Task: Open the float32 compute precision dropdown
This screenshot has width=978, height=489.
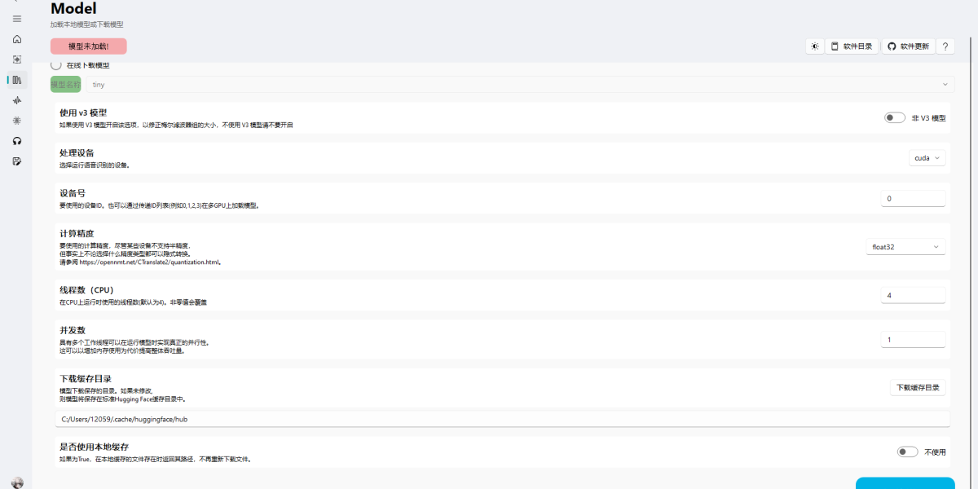Action: click(x=905, y=246)
